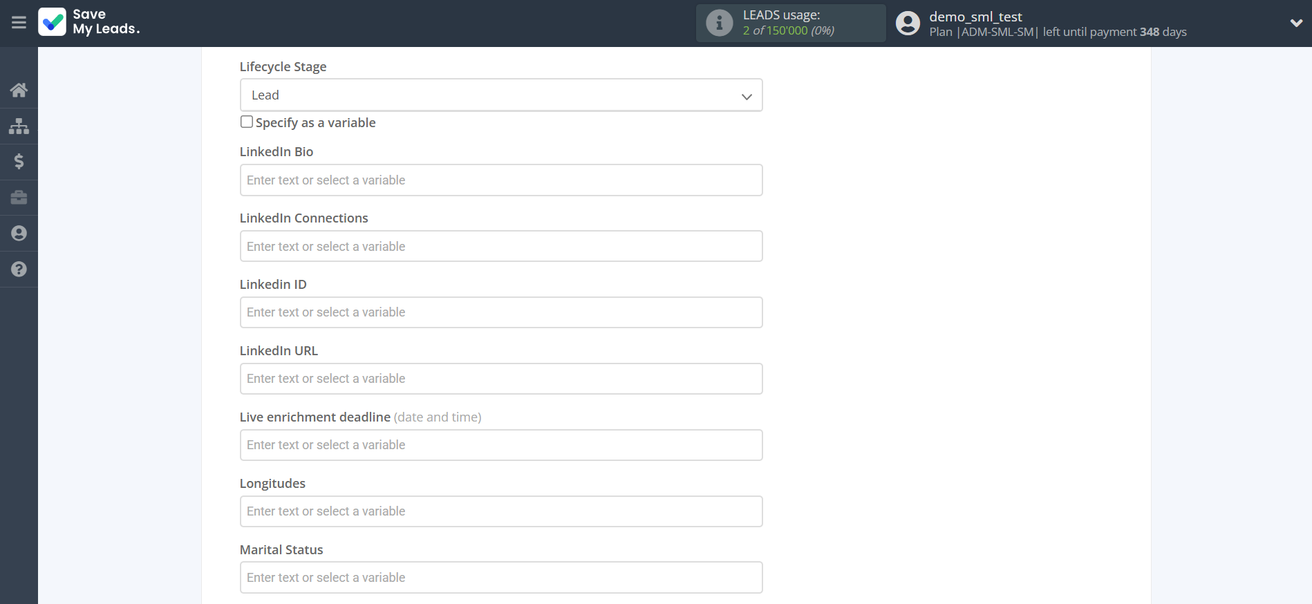Click into the LinkedIn URL field
Screen dimensions: 1312x604
point(500,379)
